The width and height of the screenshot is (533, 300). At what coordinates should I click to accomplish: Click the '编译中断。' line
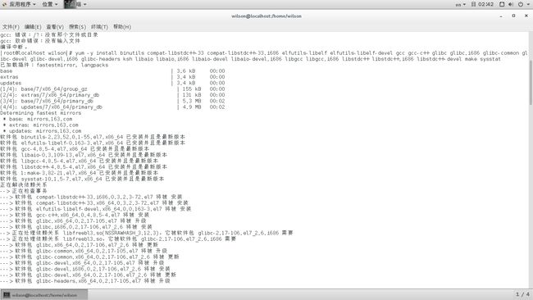click(14, 47)
